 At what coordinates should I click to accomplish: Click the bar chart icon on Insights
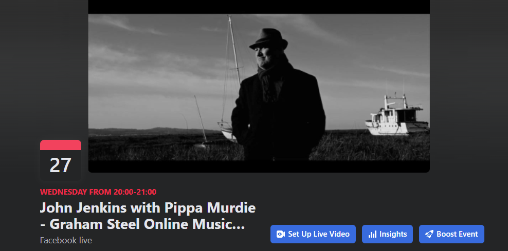point(373,234)
